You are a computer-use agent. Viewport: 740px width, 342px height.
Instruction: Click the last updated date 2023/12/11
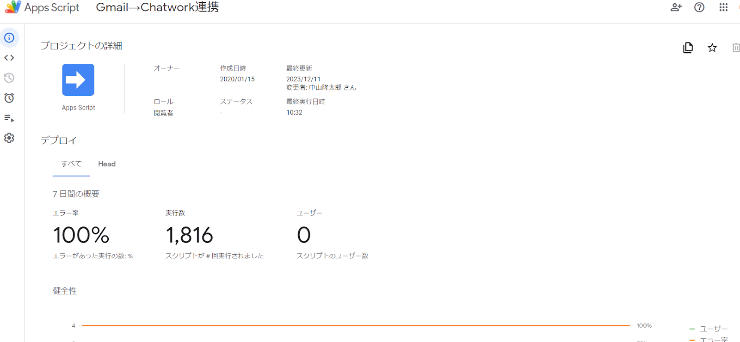(x=303, y=79)
